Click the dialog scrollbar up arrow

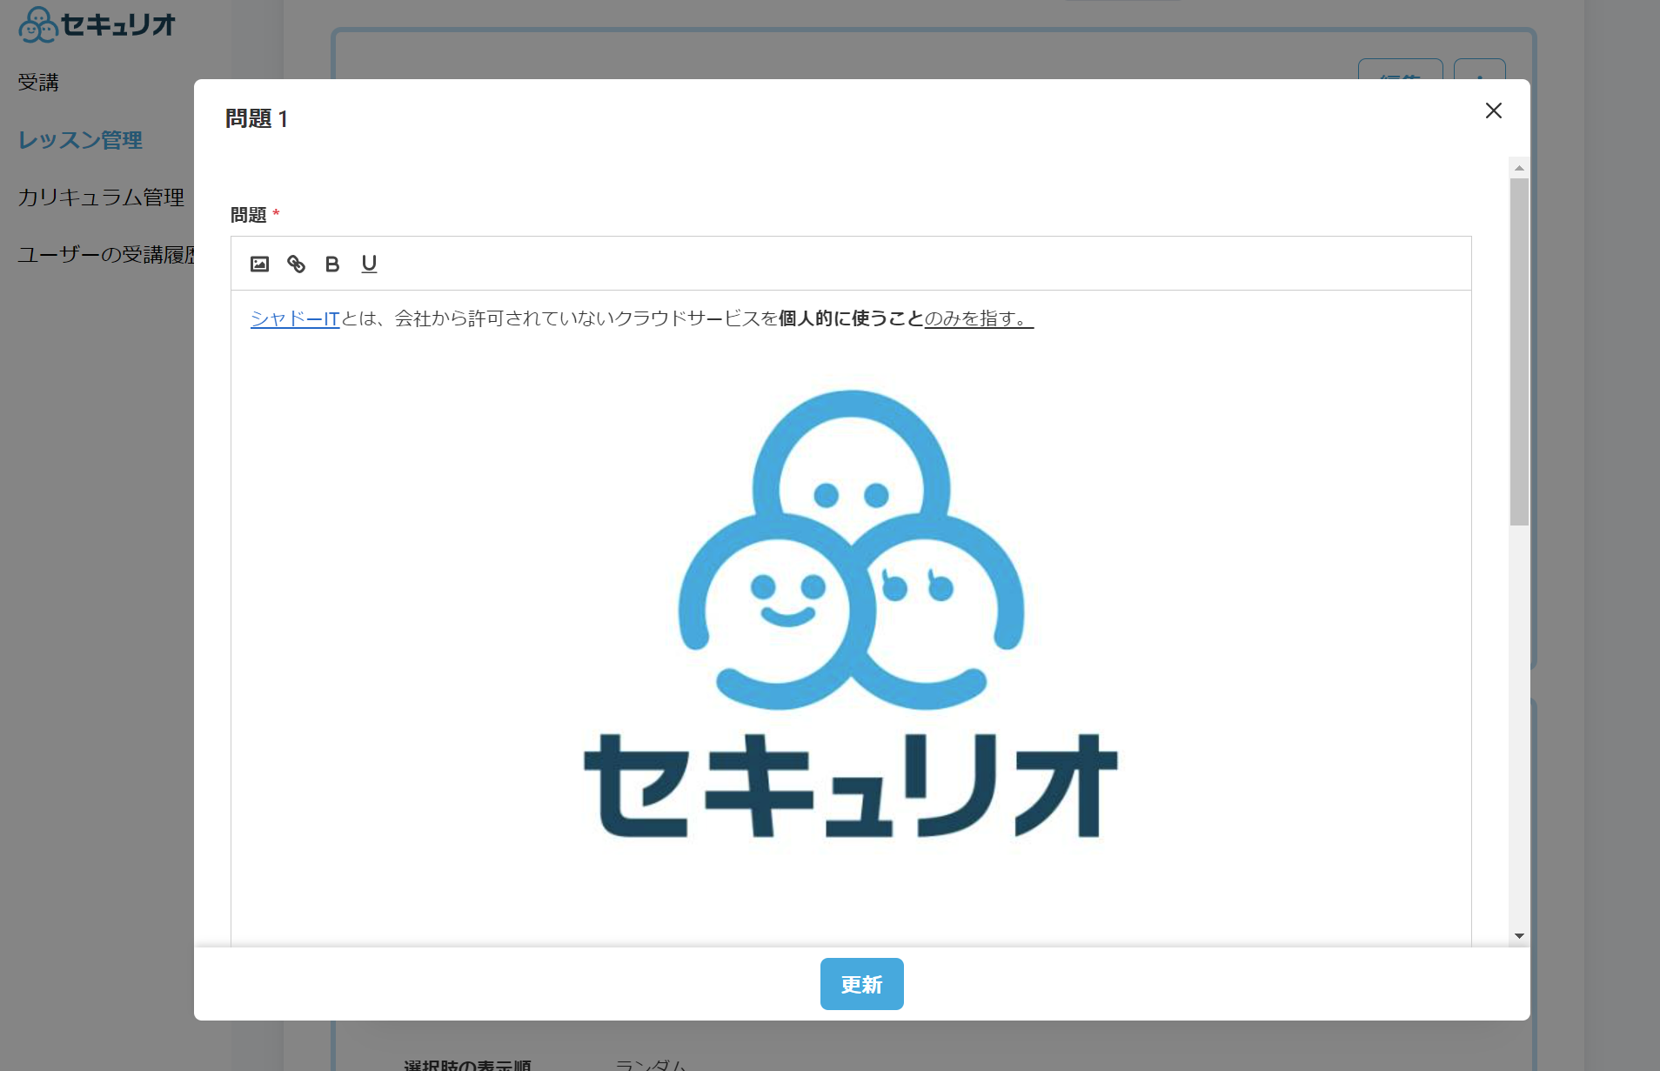(1519, 168)
